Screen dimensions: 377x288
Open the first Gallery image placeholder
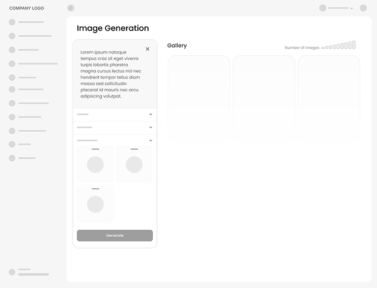199,98
